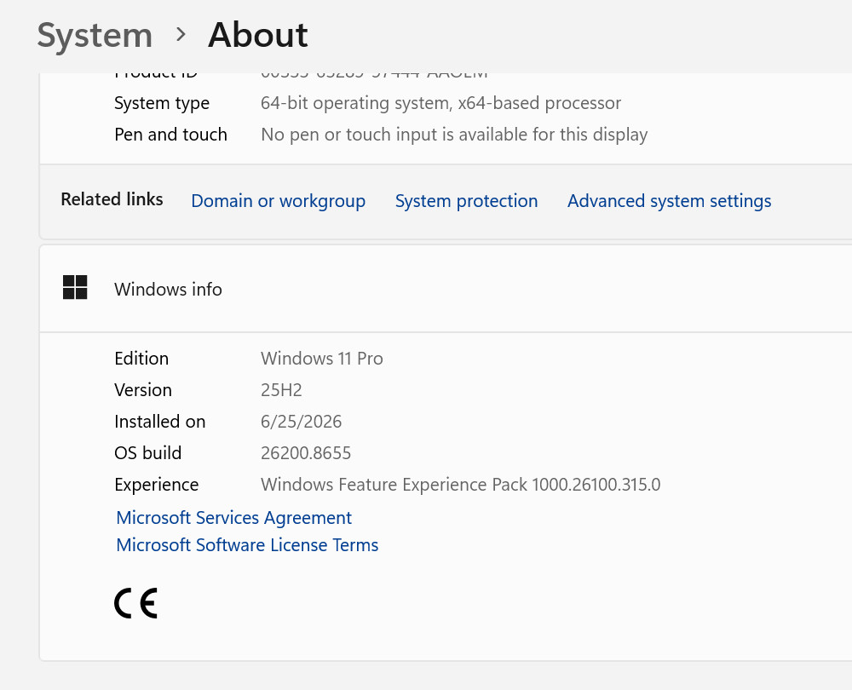Viewport: 852px width, 690px height.
Task: Click the Windows logo icon
Action: click(x=75, y=287)
